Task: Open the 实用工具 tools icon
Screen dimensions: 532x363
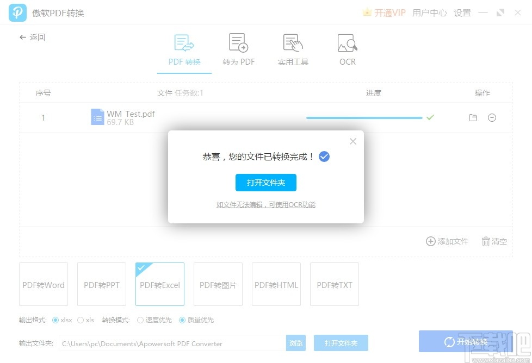Action: pos(292,42)
